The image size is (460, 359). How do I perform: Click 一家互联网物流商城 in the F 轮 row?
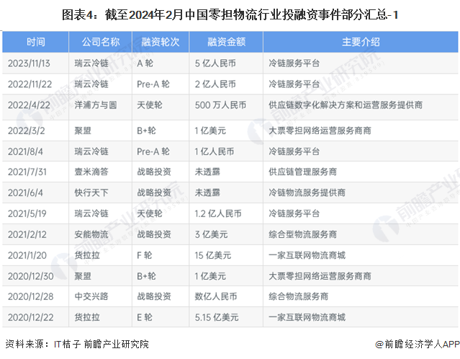pyautogui.click(x=307, y=255)
